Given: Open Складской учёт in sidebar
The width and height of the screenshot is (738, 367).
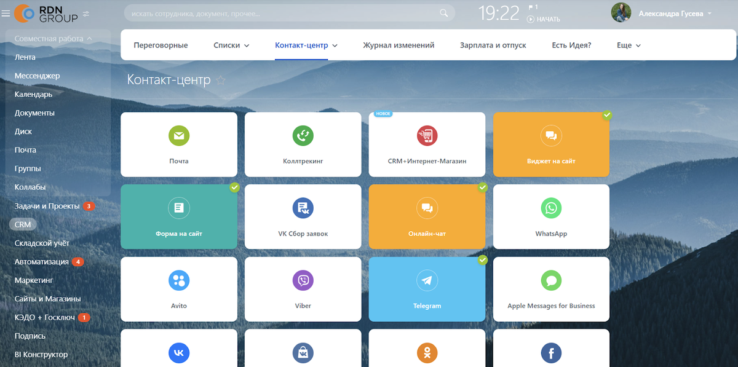Looking at the screenshot, I should tap(41, 243).
